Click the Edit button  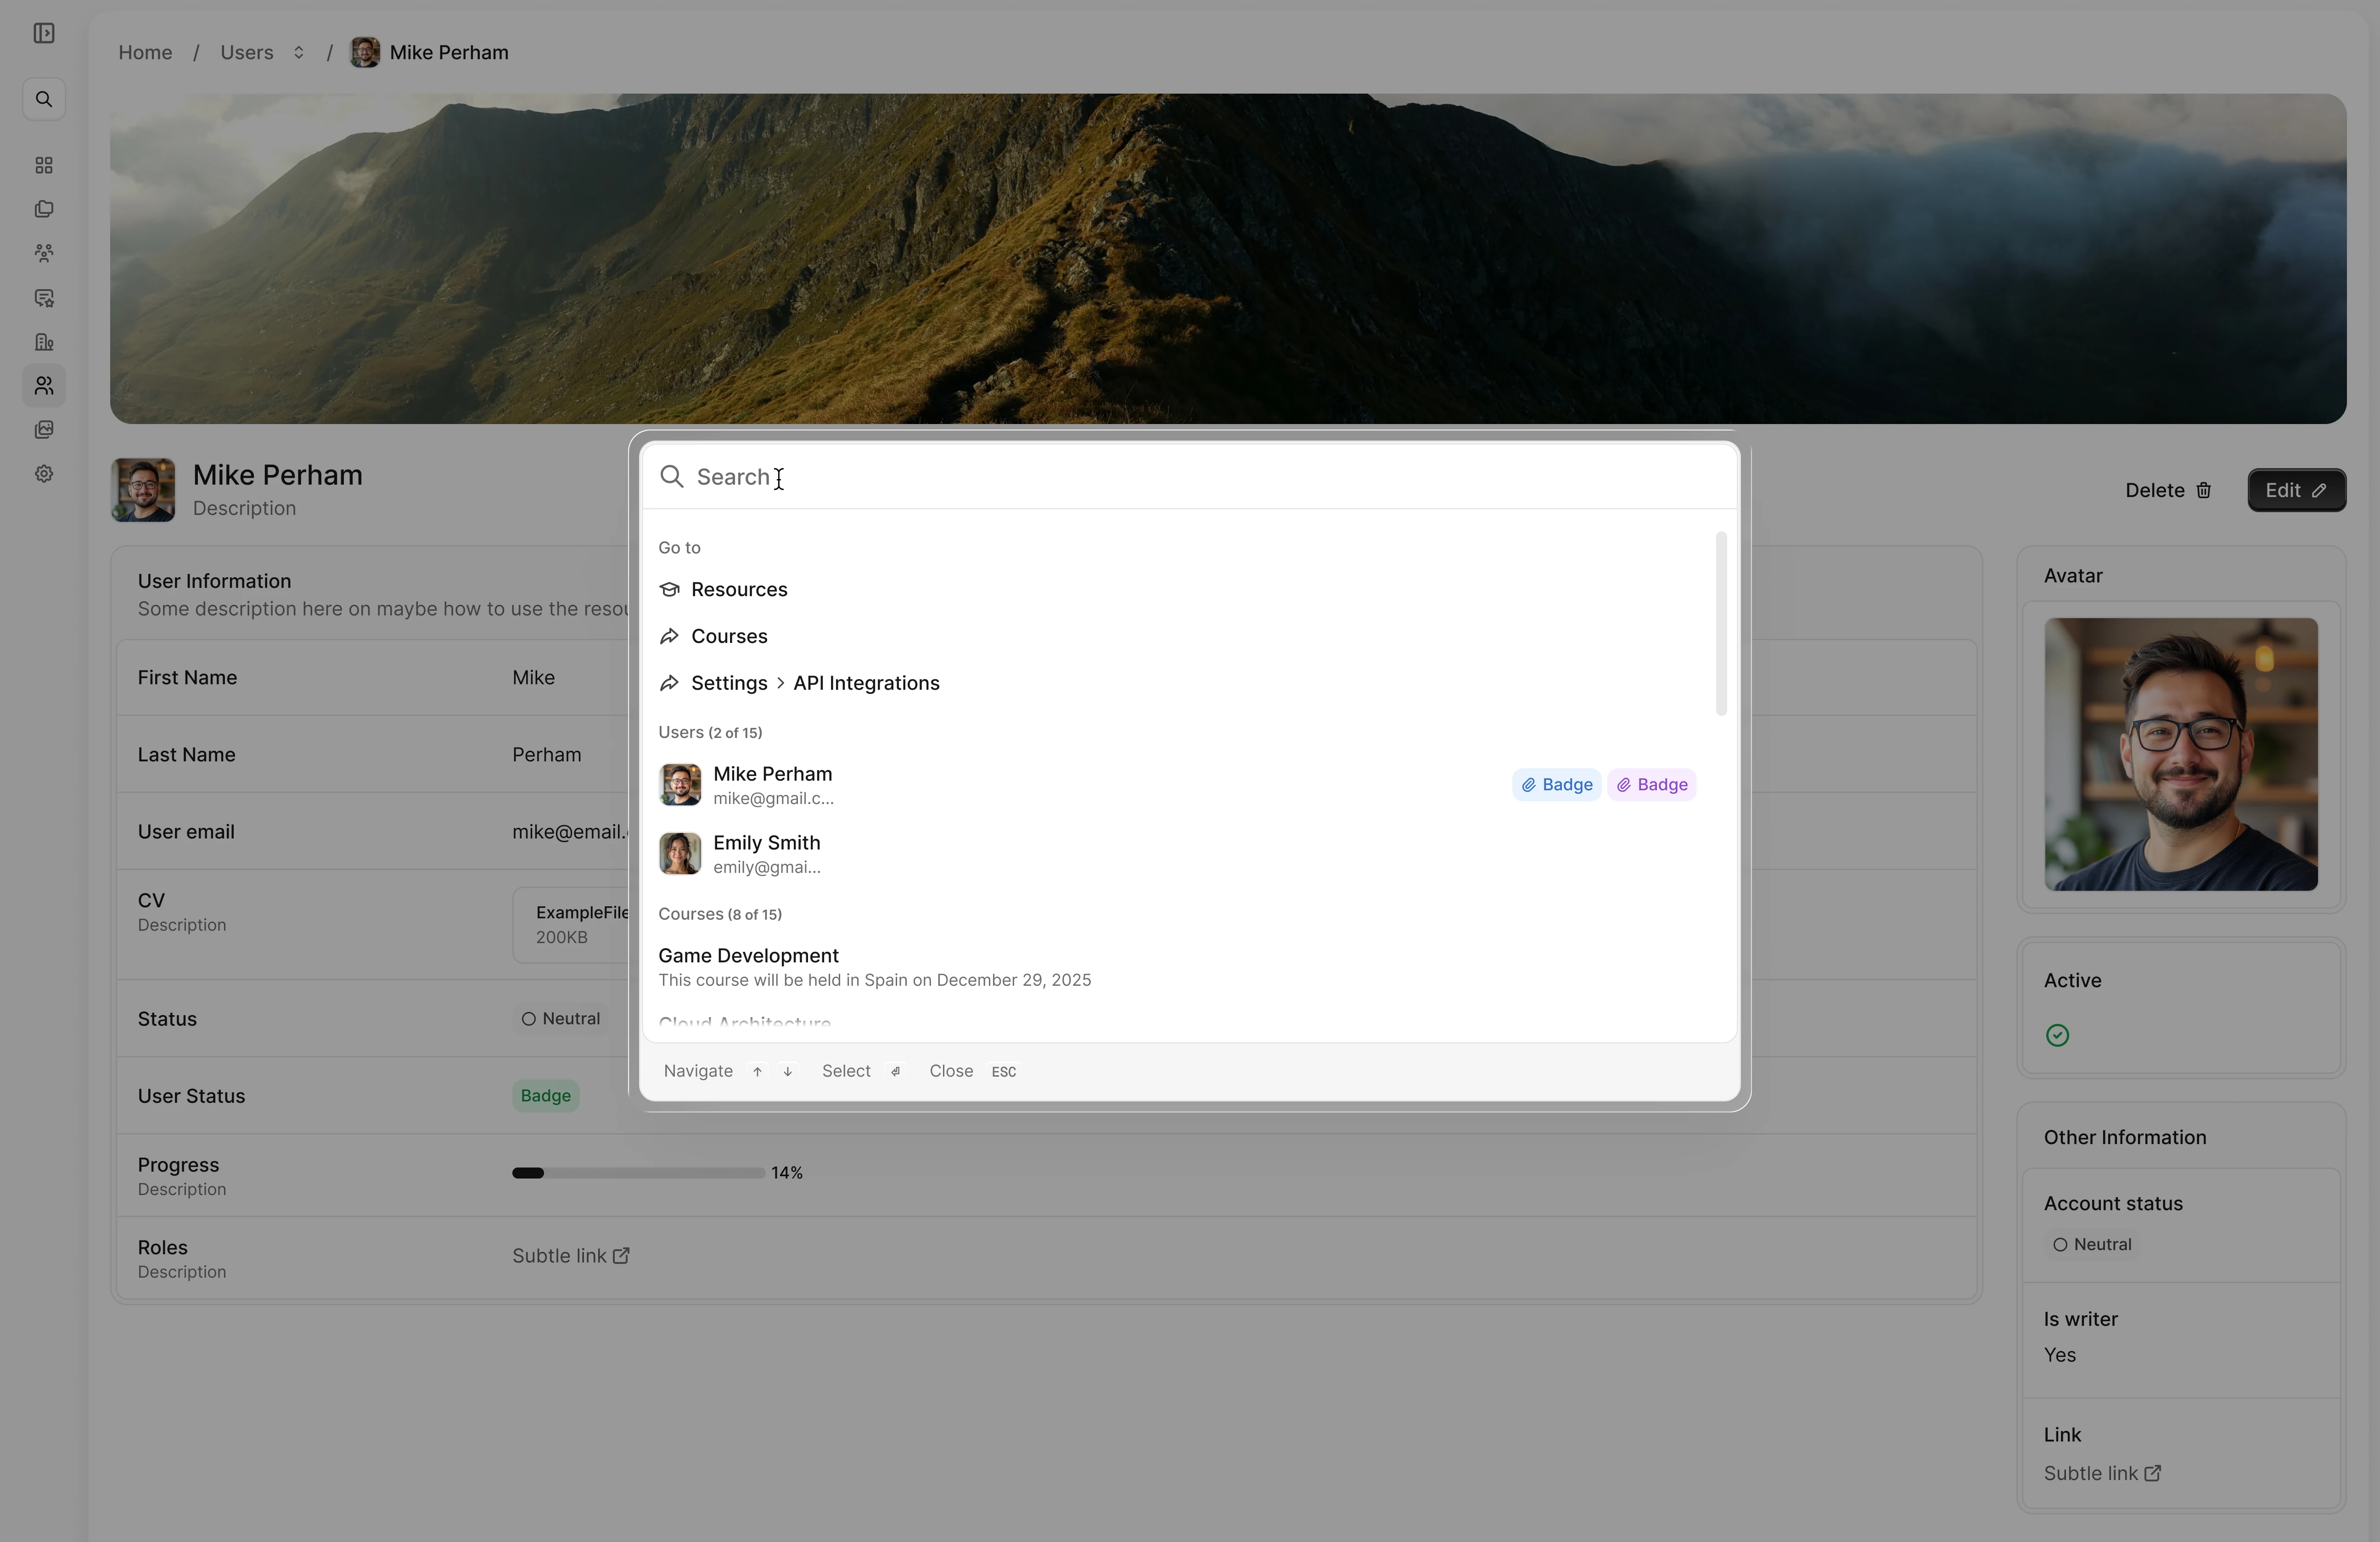click(2296, 490)
